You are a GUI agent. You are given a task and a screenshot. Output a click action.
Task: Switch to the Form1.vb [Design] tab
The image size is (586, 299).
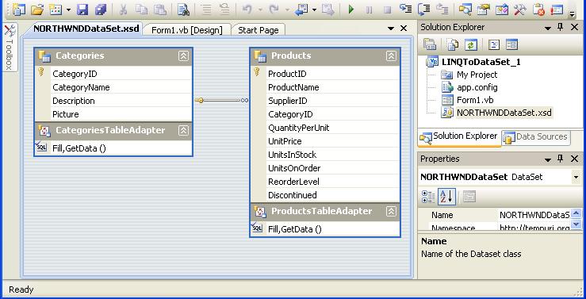[x=187, y=30]
